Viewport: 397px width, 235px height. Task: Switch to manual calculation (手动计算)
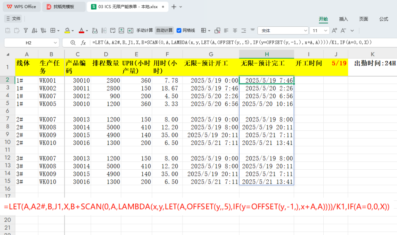(145, 31)
